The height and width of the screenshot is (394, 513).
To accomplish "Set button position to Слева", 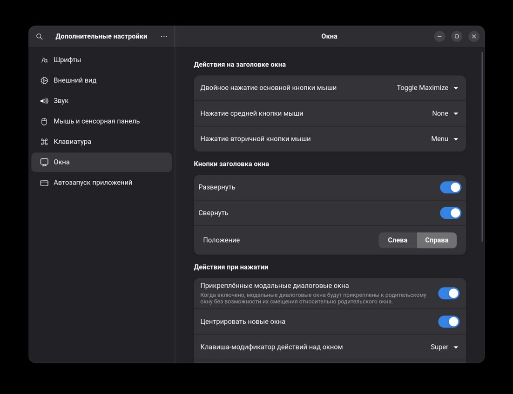I will point(398,240).
